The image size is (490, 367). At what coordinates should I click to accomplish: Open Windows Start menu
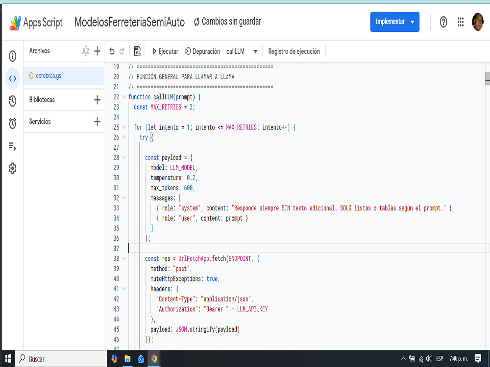8,359
